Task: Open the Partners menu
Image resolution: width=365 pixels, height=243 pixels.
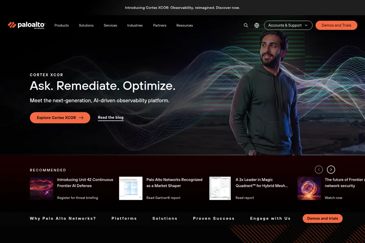Action: click(160, 25)
